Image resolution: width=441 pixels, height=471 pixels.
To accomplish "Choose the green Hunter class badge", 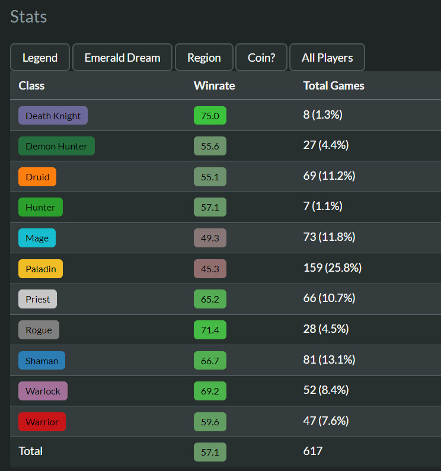I will tap(40, 207).
